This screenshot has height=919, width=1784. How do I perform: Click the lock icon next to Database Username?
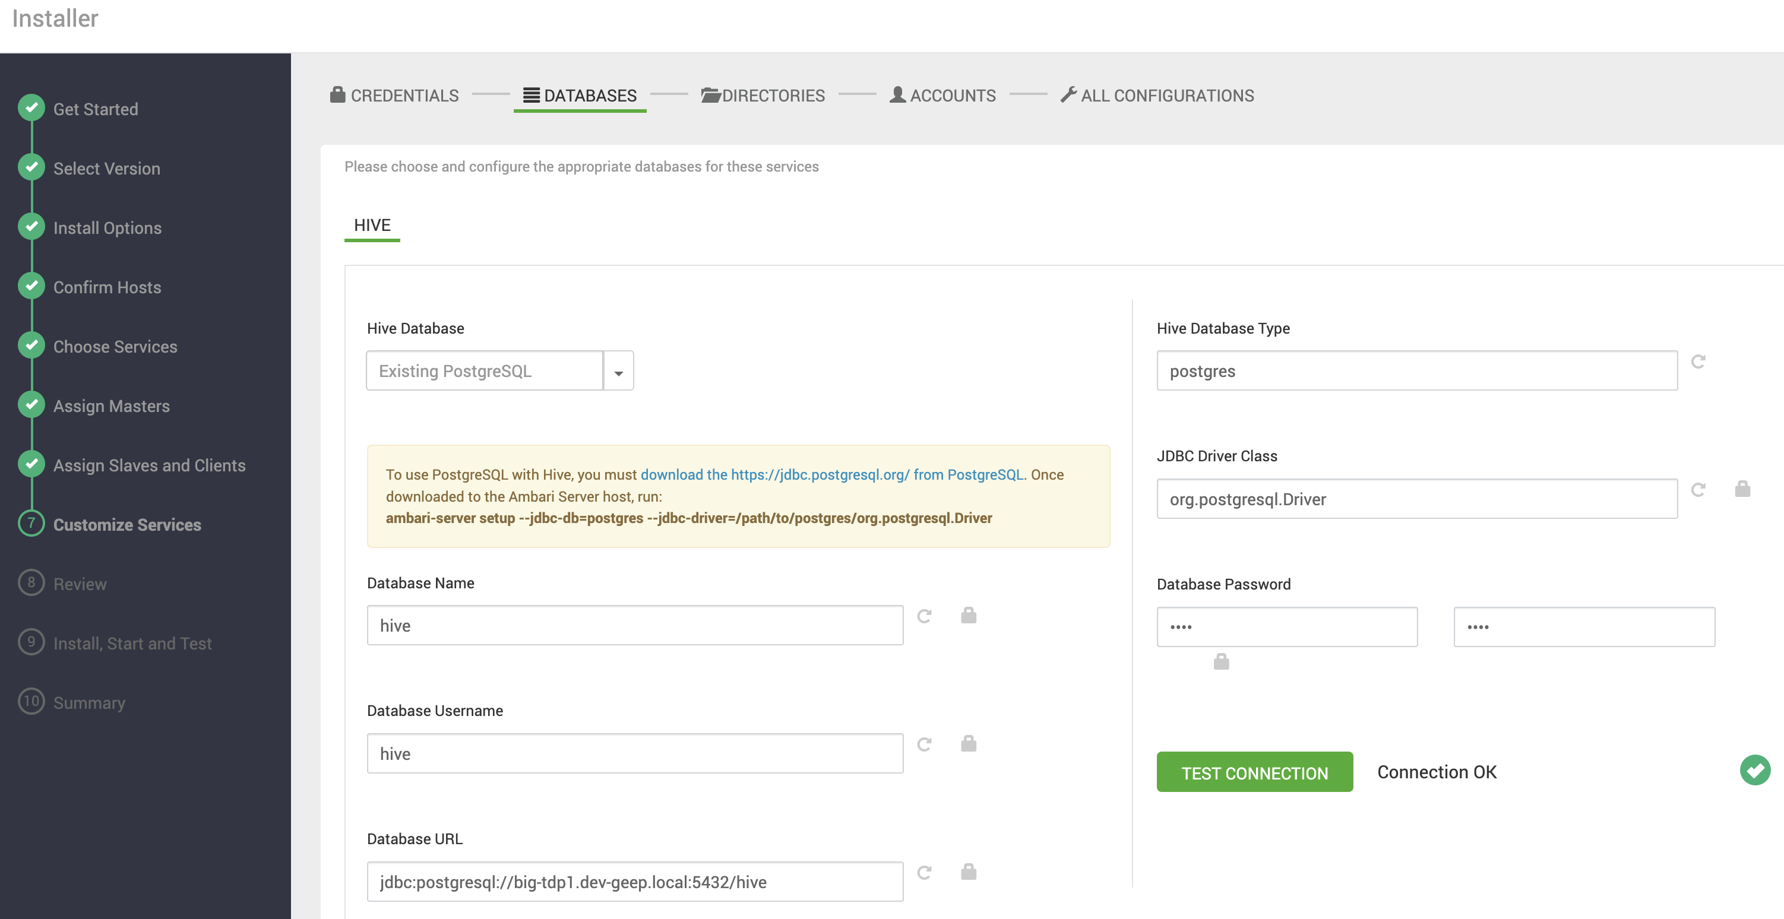click(967, 743)
